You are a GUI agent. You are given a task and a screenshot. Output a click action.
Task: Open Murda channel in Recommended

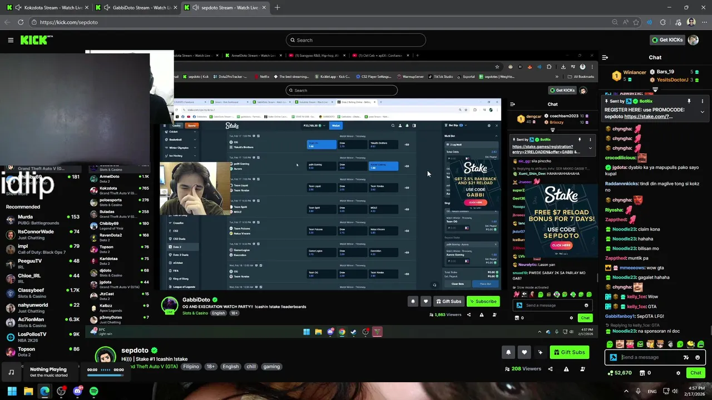[x=42, y=220]
